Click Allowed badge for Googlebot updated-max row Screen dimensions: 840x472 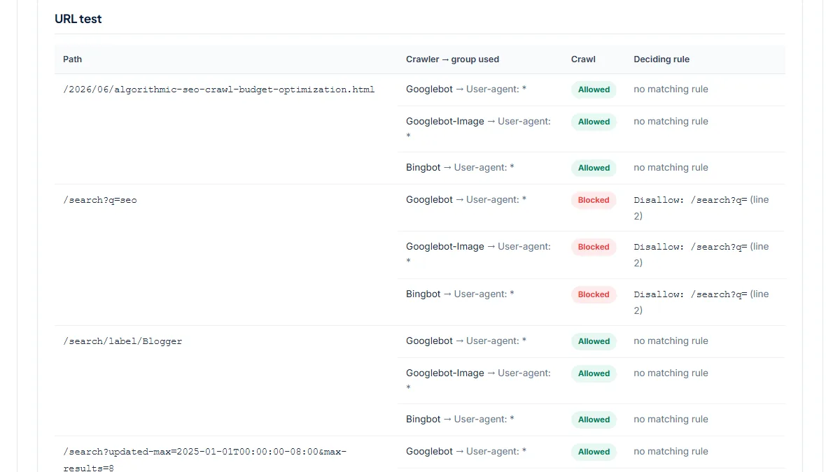(x=594, y=452)
